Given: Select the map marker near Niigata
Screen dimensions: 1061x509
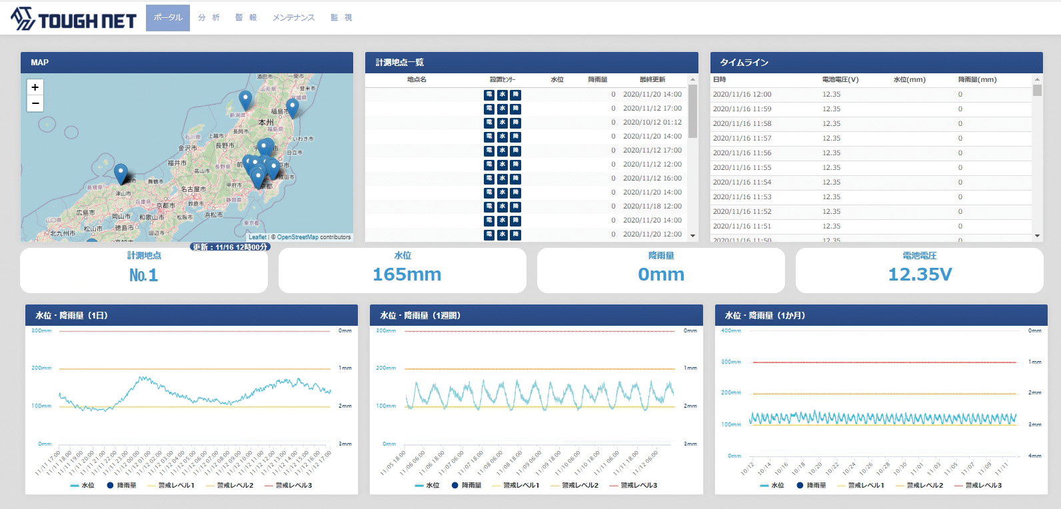Looking at the screenshot, I should point(245,100).
